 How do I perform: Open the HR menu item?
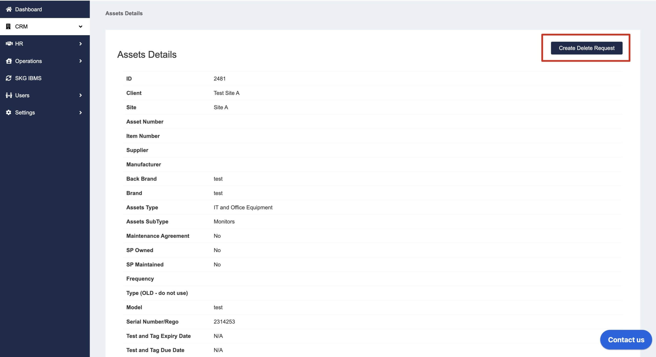[45, 44]
